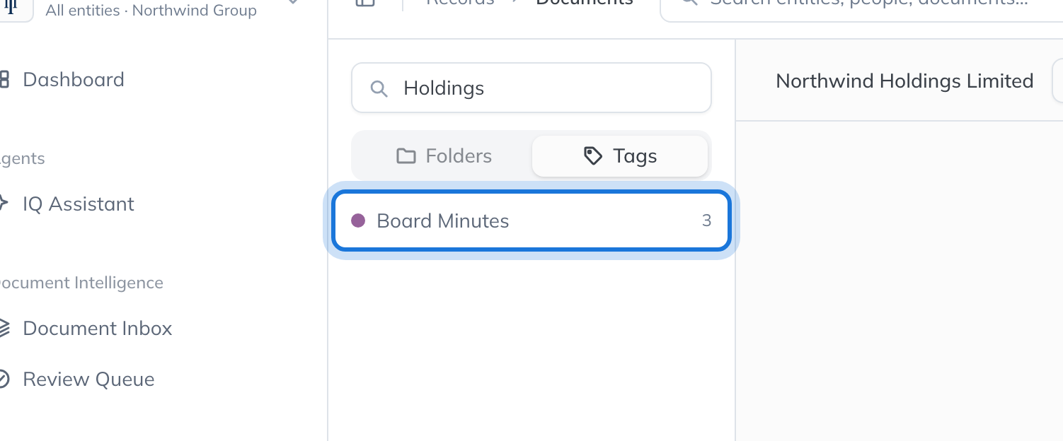The image size is (1063, 441).
Task: Click the Dashboard icon in the sidebar
Action: (x=4, y=79)
